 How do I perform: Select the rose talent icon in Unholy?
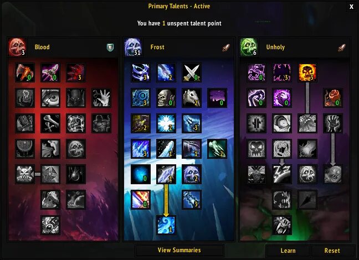[332, 98]
